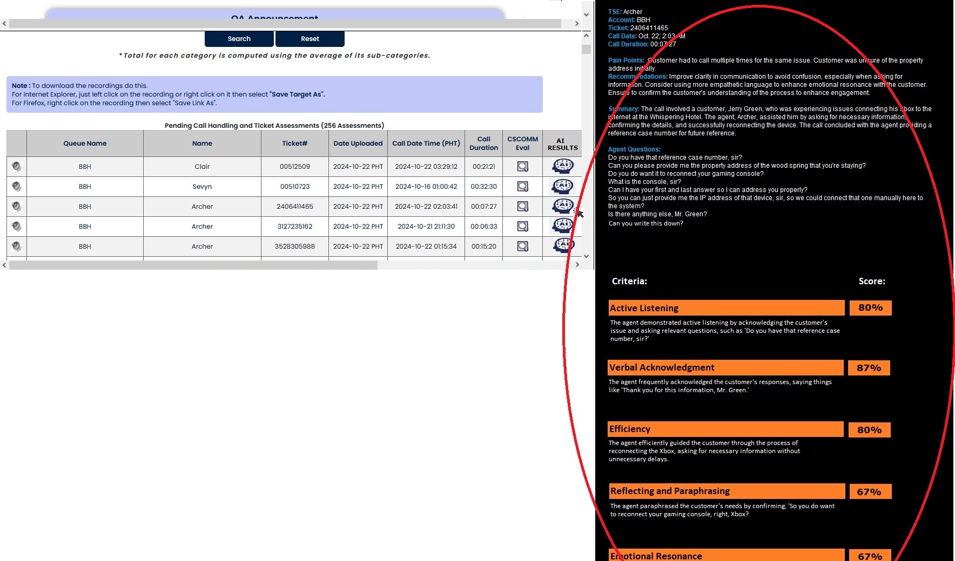Open CSCOMM Eval for ticket 2406411465

(522, 207)
